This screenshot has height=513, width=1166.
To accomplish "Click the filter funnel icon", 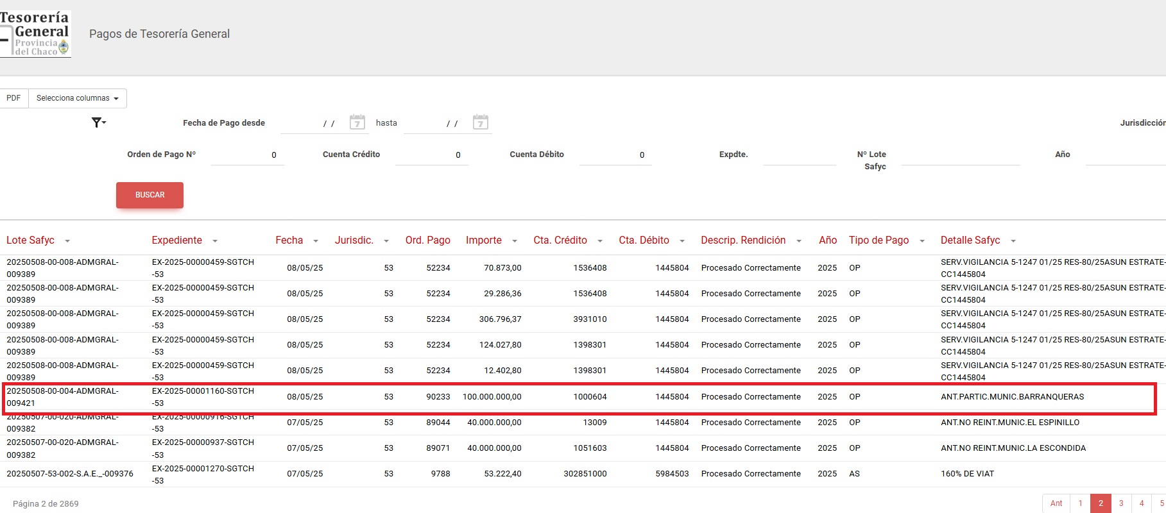I will point(98,122).
